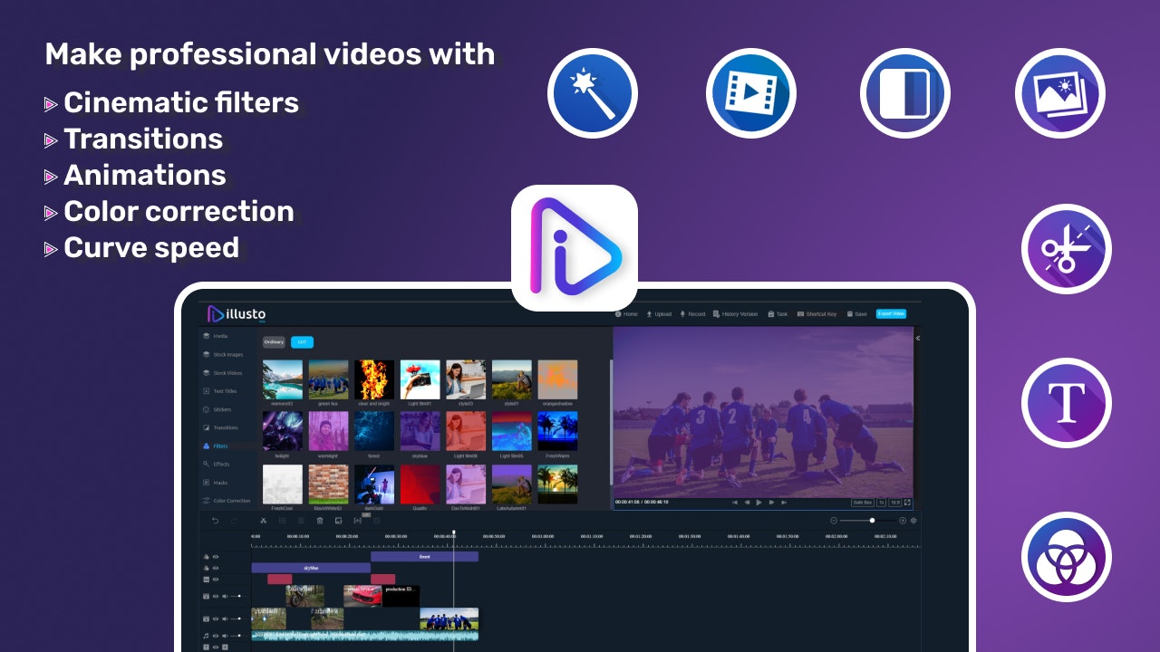
Task: Click volume slider on the red car clip track
Action: [x=238, y=596]
